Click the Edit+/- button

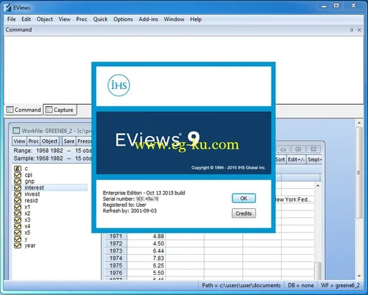click(296, 159)
